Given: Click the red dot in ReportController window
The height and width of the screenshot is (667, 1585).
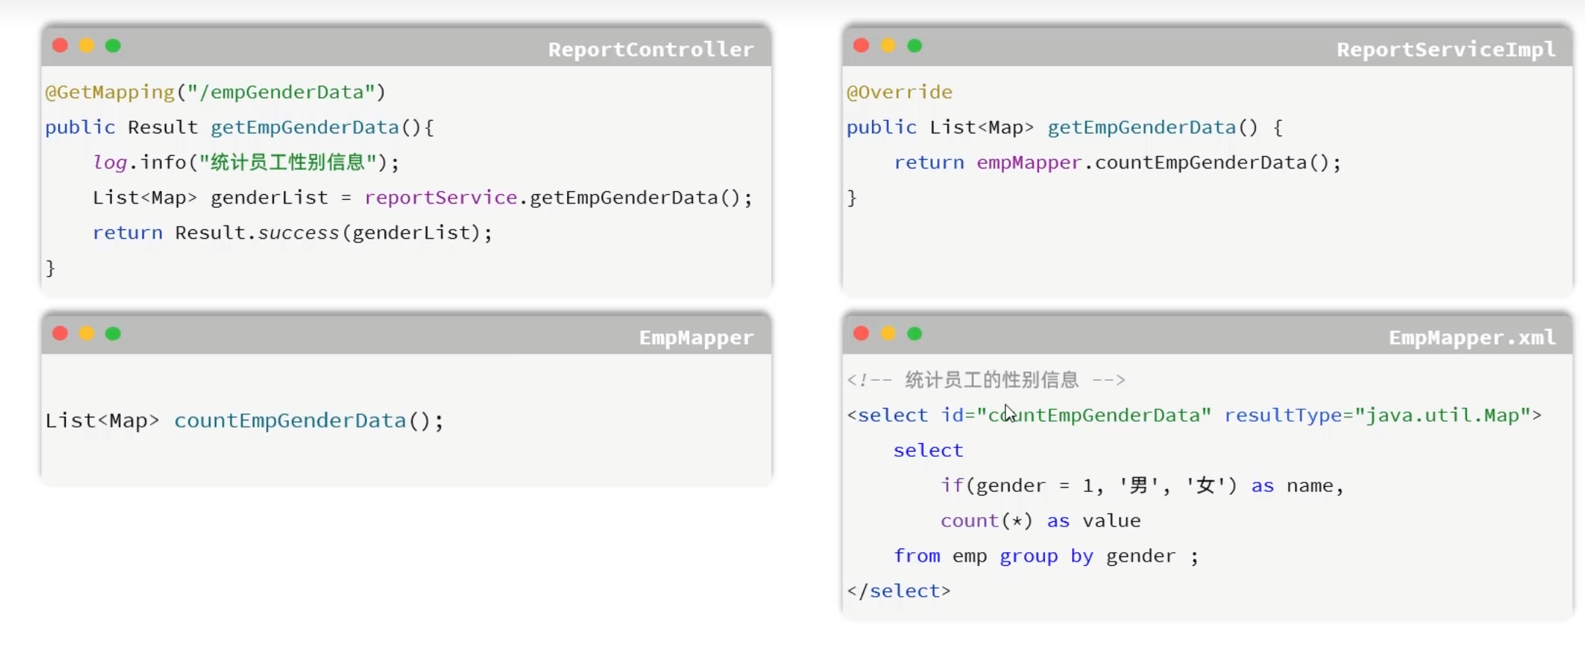Looking at the screenshot, I should coord(60,45).
